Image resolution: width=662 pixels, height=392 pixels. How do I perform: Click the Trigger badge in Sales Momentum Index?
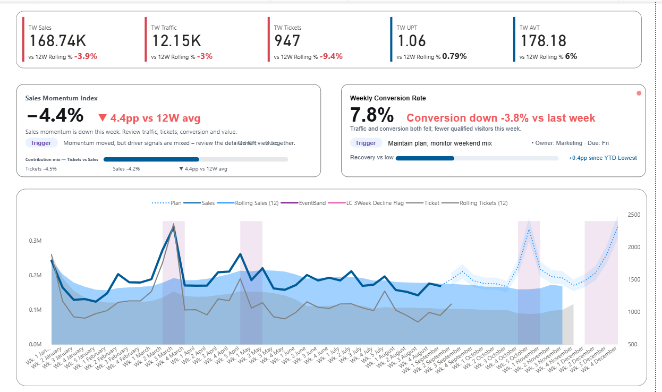[41, 143]
